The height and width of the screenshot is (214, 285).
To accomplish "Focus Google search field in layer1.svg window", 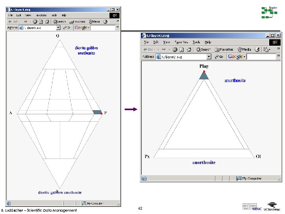I will pos(103,28).
